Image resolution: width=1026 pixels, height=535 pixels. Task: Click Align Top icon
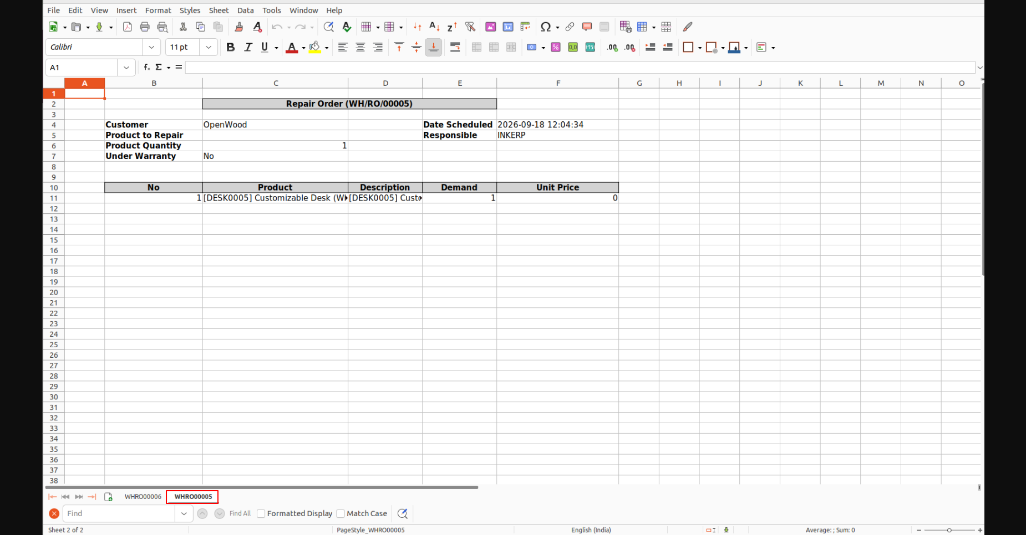[399, 47]
